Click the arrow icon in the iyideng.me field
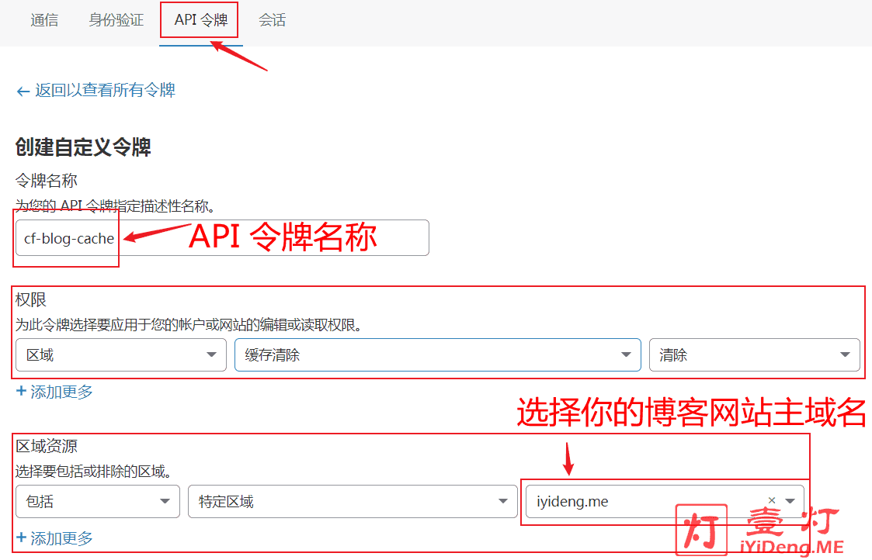The image size is (872, 560). tap(790, 501)
